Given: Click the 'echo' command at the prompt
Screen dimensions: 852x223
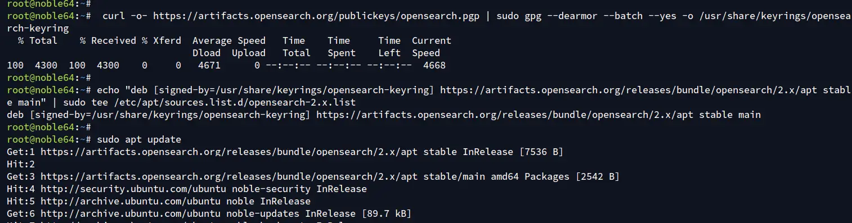Looking at the screenshot, I should 108,90.
